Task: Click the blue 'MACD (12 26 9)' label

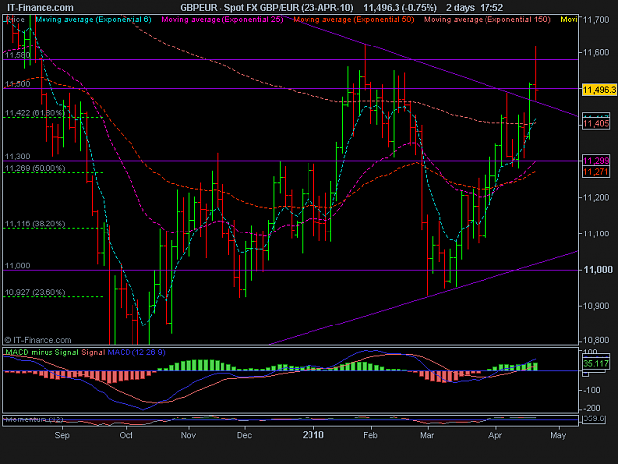Action: (x=136, y=352)
